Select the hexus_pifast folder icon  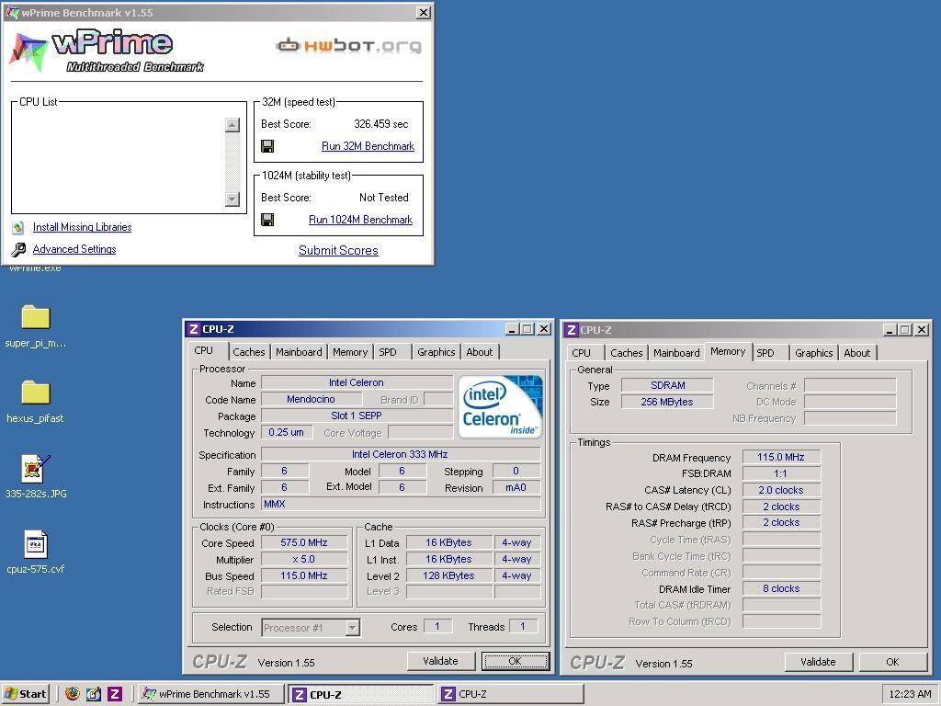(36, 392)
